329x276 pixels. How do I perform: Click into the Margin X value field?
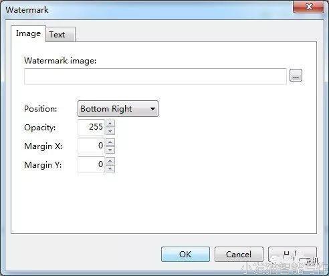click(x=91, y=146)
